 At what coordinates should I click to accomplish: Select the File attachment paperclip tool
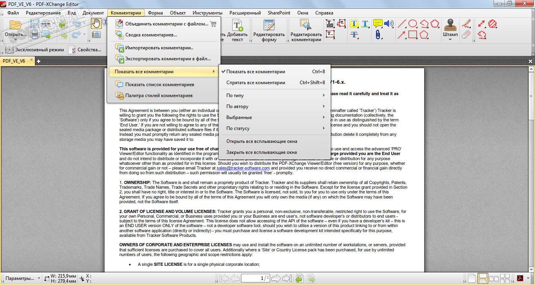pyautogui.click(x=378, y=34)
